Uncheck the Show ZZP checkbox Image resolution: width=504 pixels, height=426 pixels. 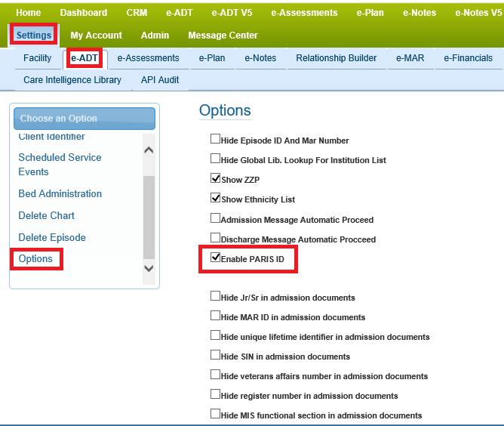[215, 179]
